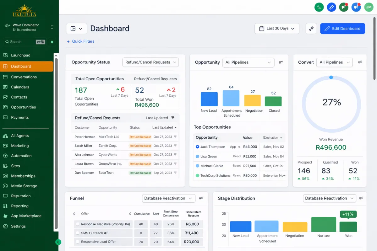Collapse the sidebar using the green arrow
This screenshot has width=377, height=251.
pos(58,242)
